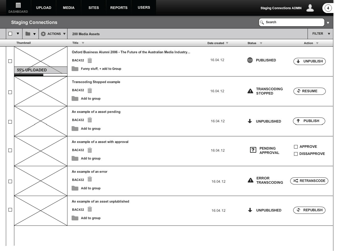340x251 pixels.
Task: Click down arrow icon of asset pending status
Action: click(x=250, y=121)
